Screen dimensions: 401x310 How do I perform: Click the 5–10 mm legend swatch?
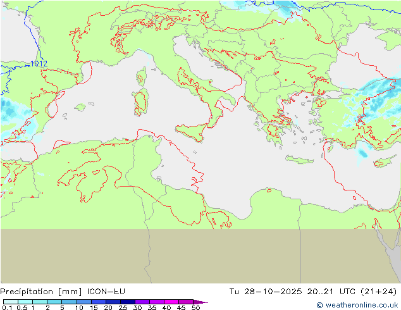[69, 302]
